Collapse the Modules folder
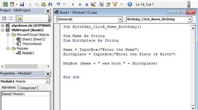Viewport: 198px width, 110px height. click(8, 48)
